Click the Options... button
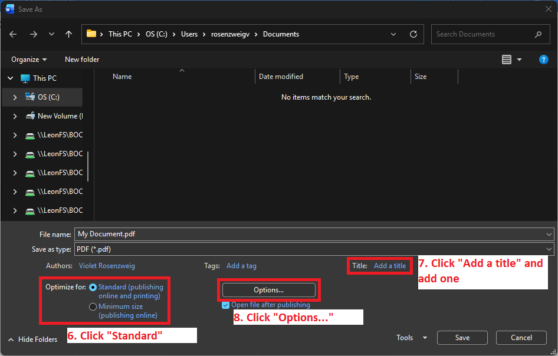Viewport: 558px width, 356px height. (x=269, y=290)
